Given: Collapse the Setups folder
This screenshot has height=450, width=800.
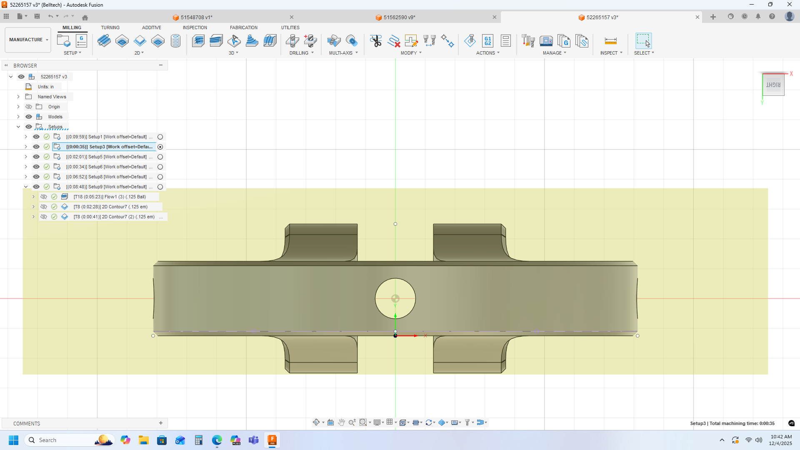Looking at the screenshot, I should [18, 127].
